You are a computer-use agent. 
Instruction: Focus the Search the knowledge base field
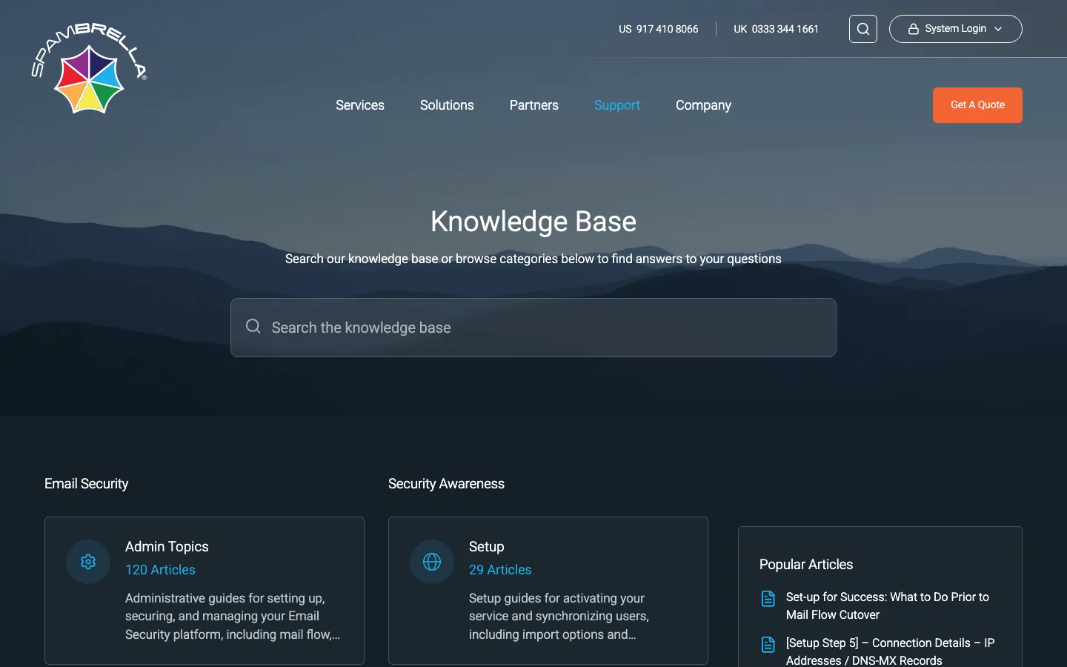(533, 328)
